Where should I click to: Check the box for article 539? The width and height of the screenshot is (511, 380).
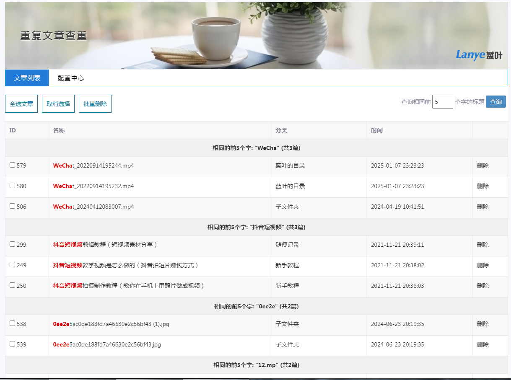12,344
